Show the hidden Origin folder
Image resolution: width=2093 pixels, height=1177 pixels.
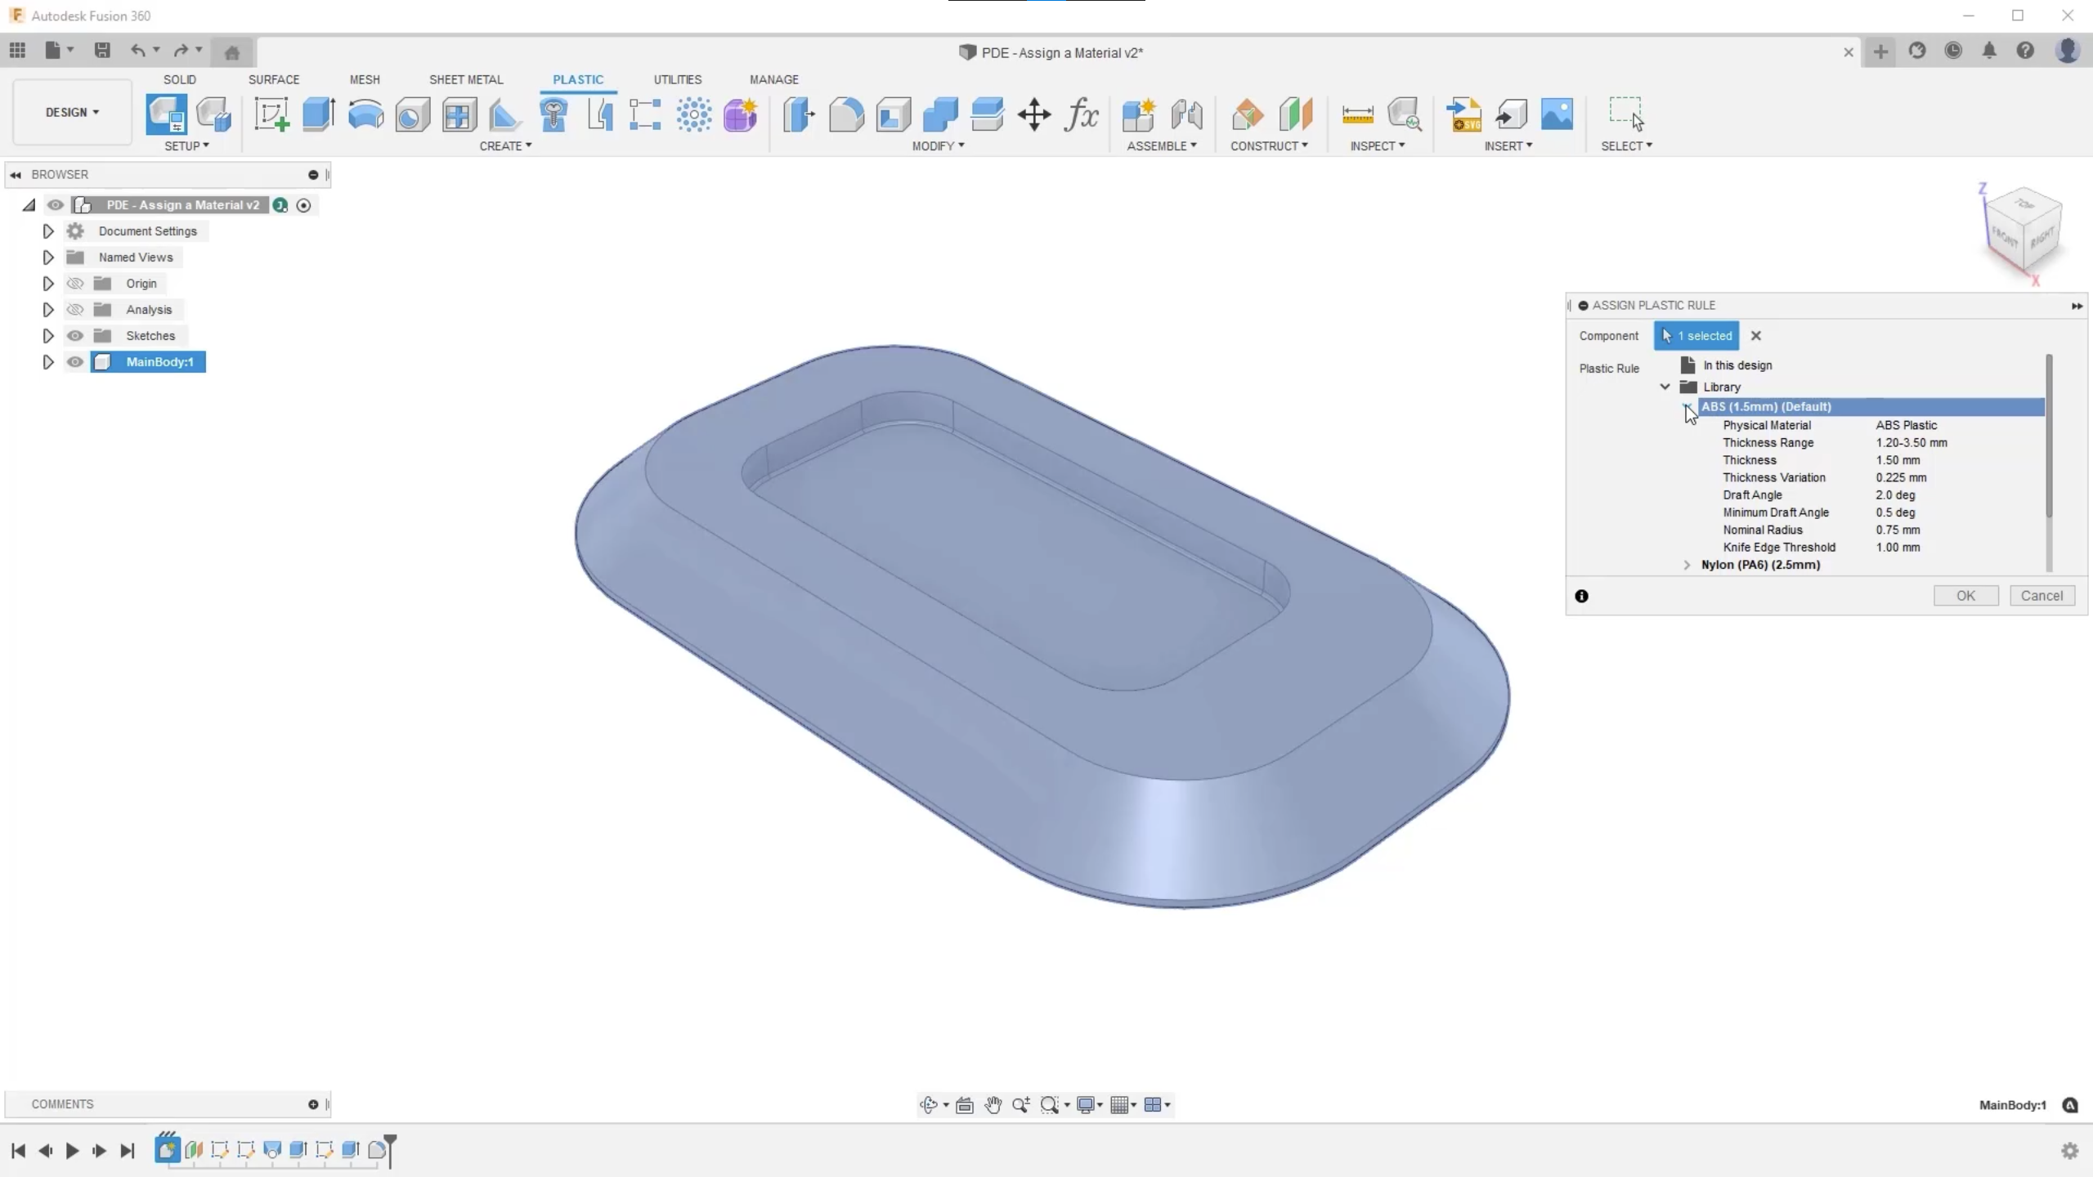(75, 284)
